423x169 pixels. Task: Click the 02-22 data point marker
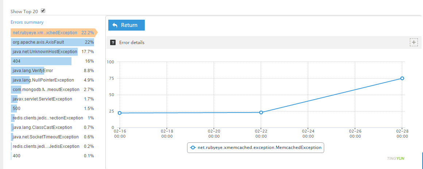tap(261, 113)
